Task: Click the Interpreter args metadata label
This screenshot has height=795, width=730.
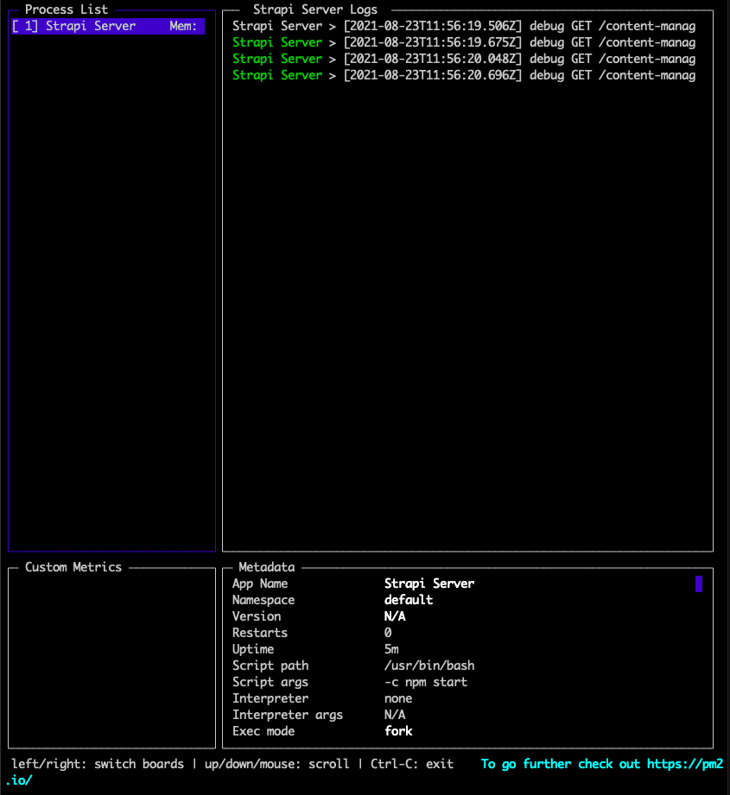Action: pos(288,715)
